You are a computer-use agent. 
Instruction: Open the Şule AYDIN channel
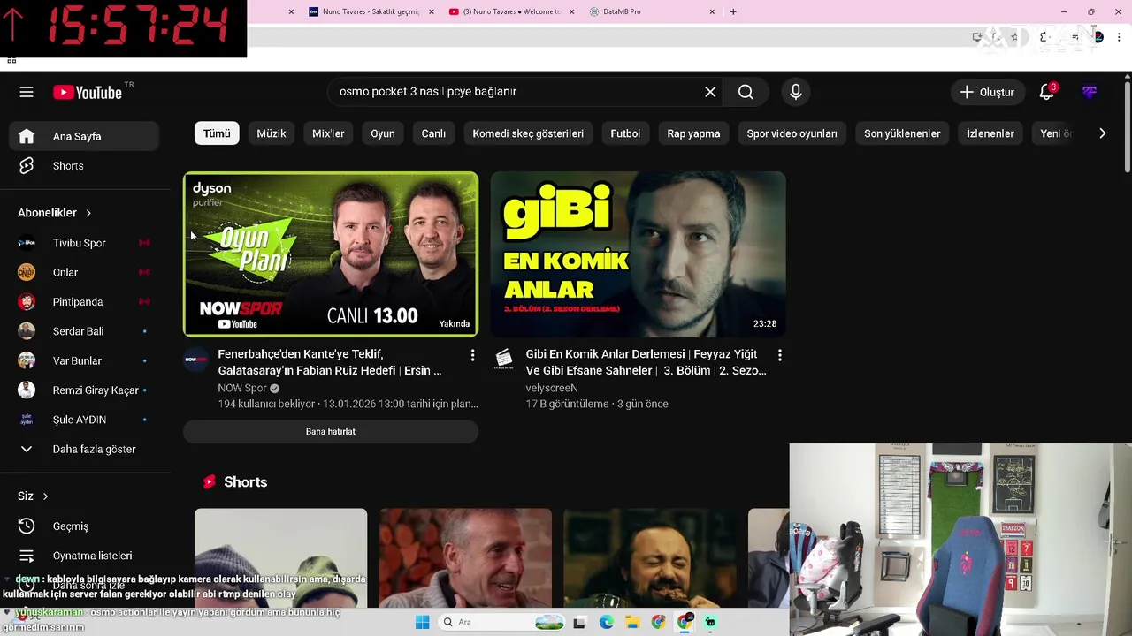(84, 420)
